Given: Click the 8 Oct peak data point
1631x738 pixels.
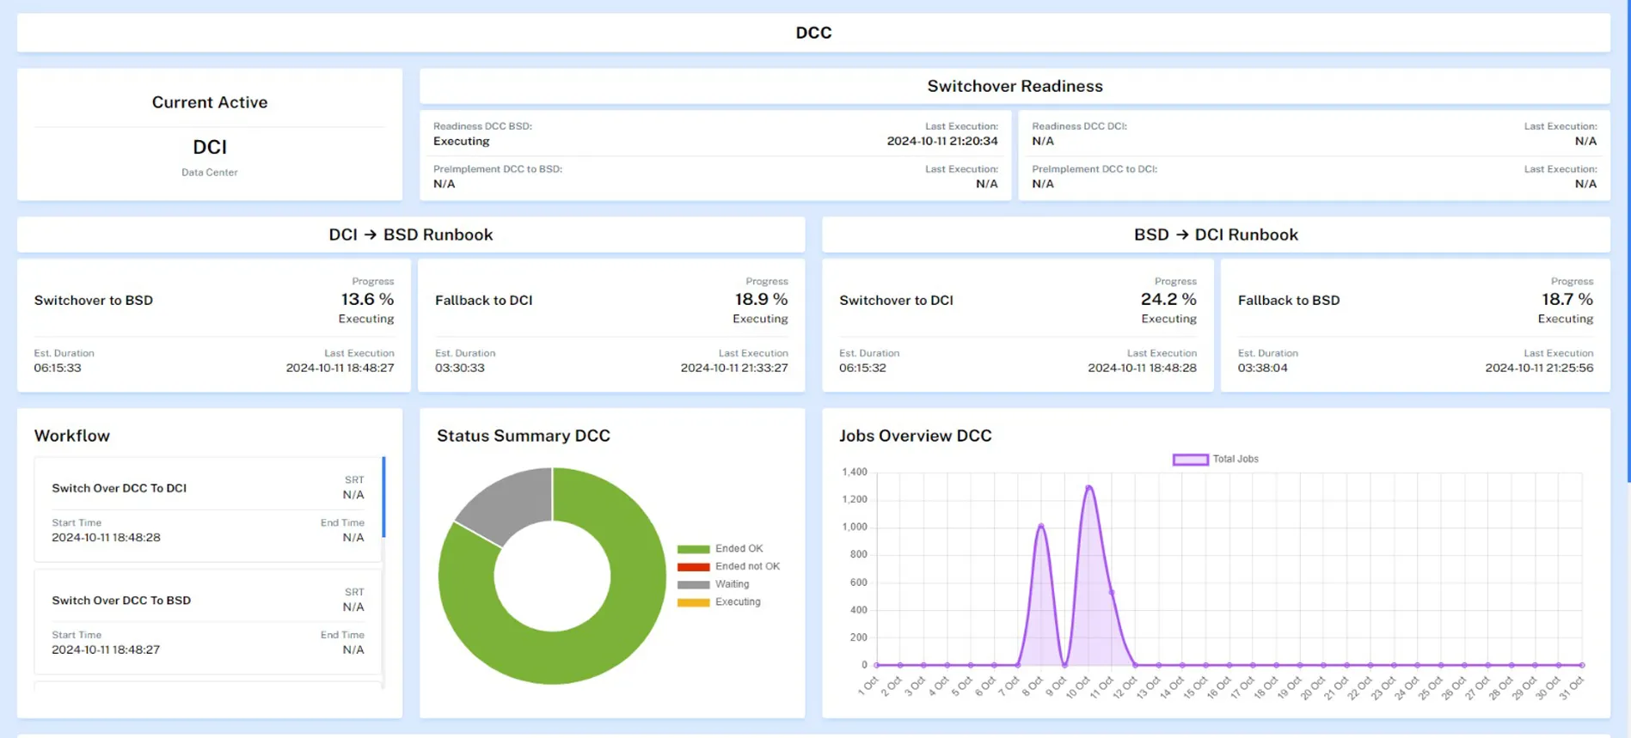Looking at the screenshot, I should (x=1041, y=526).
